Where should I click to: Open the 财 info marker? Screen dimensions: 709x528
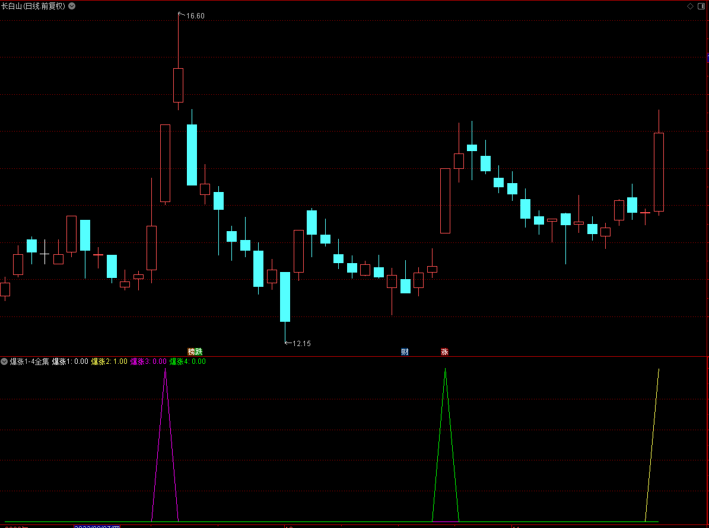click(x=405, y=352)
